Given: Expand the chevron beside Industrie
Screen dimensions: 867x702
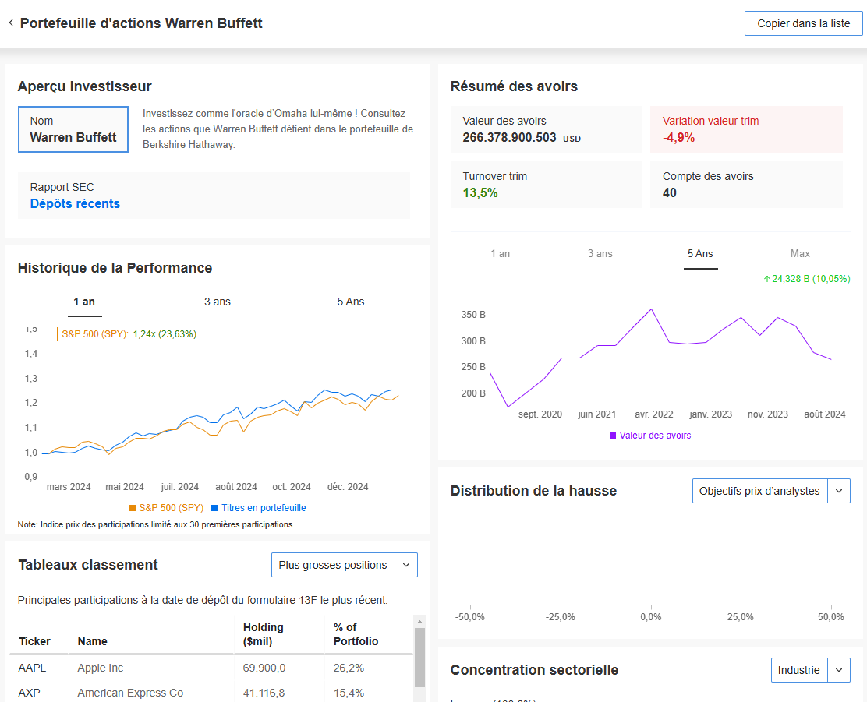Looking at the screenshot, I should tap(839, 670).
